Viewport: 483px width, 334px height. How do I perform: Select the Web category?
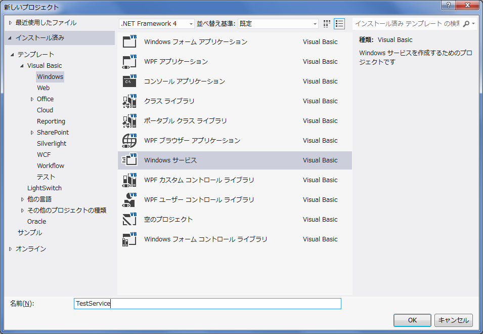[x=43, y=88]
